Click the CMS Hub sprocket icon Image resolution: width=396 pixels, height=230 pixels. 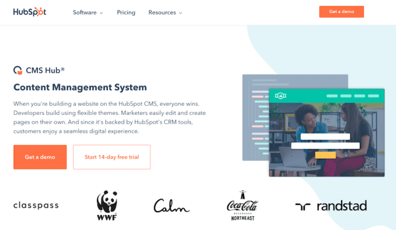(18, 70)
